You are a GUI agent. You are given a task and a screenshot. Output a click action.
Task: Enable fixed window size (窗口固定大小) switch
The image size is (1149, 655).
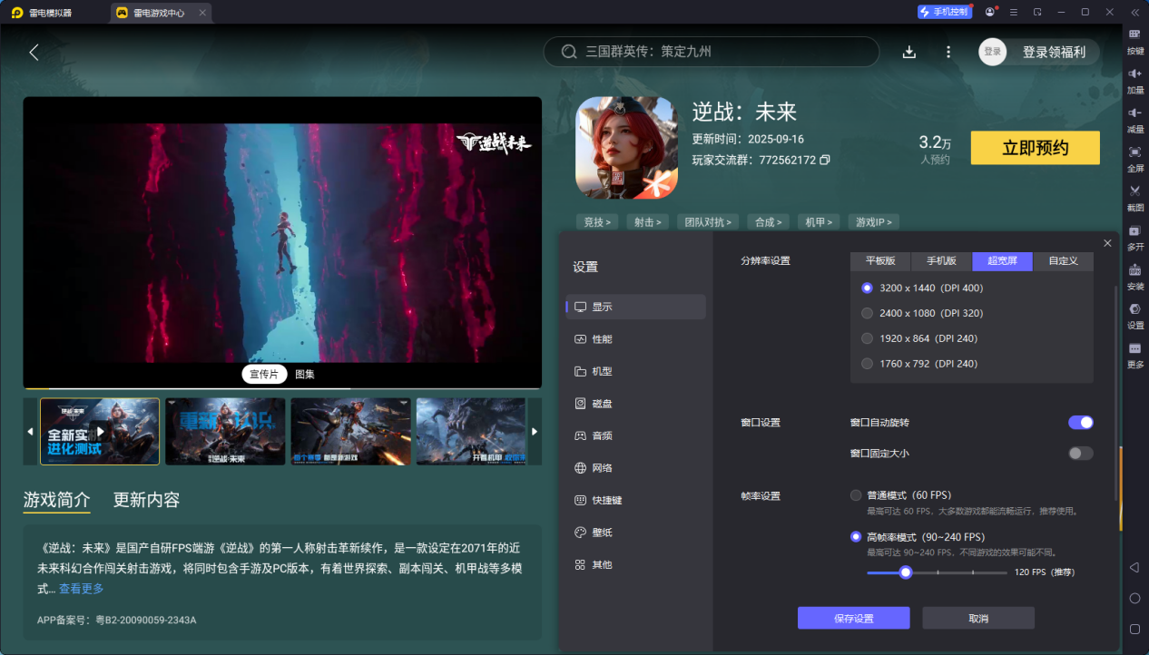tap(1080, 453)
